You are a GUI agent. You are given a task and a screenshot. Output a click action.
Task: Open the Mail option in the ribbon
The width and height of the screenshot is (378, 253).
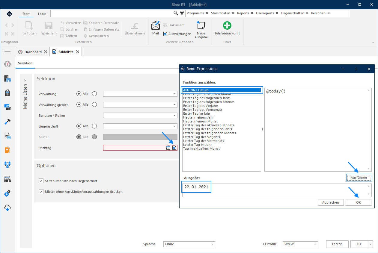[x=156, y=28]
